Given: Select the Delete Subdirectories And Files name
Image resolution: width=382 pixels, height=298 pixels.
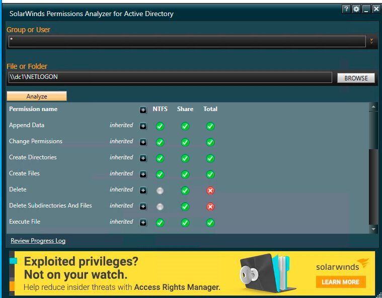Looking at the screenshot, I should [x=50, y=206].
